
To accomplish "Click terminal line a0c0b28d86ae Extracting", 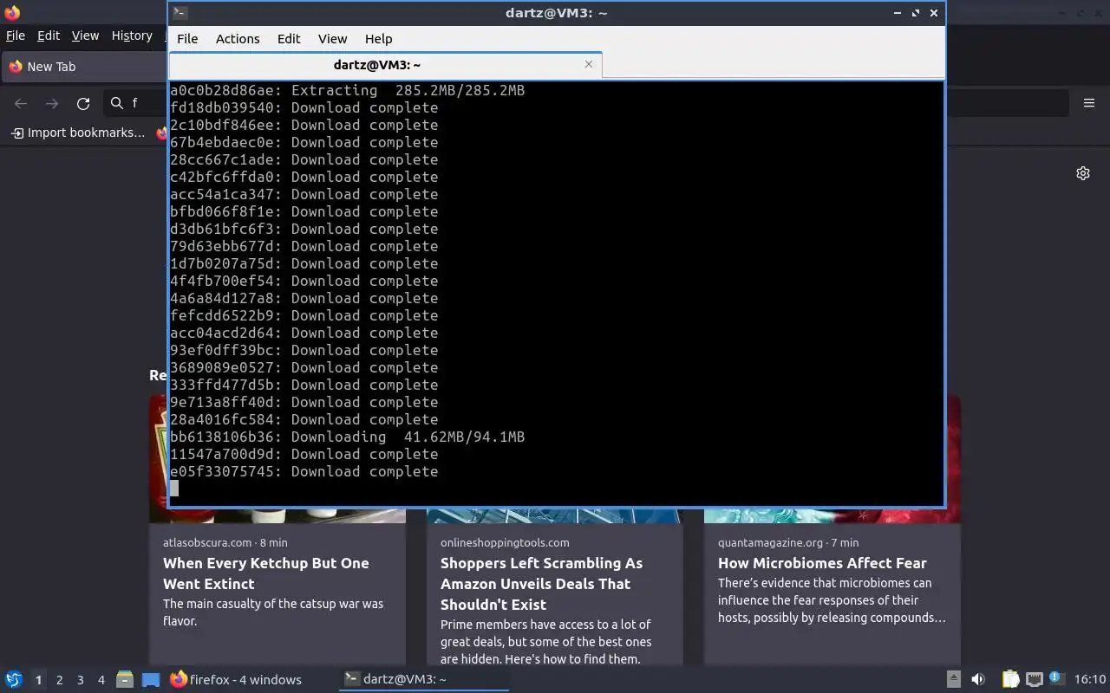I will [x=347, y=90].
